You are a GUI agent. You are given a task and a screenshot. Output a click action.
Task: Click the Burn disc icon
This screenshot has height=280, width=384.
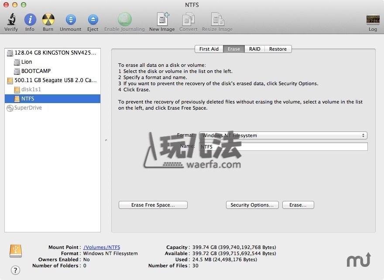pos(48,20)
